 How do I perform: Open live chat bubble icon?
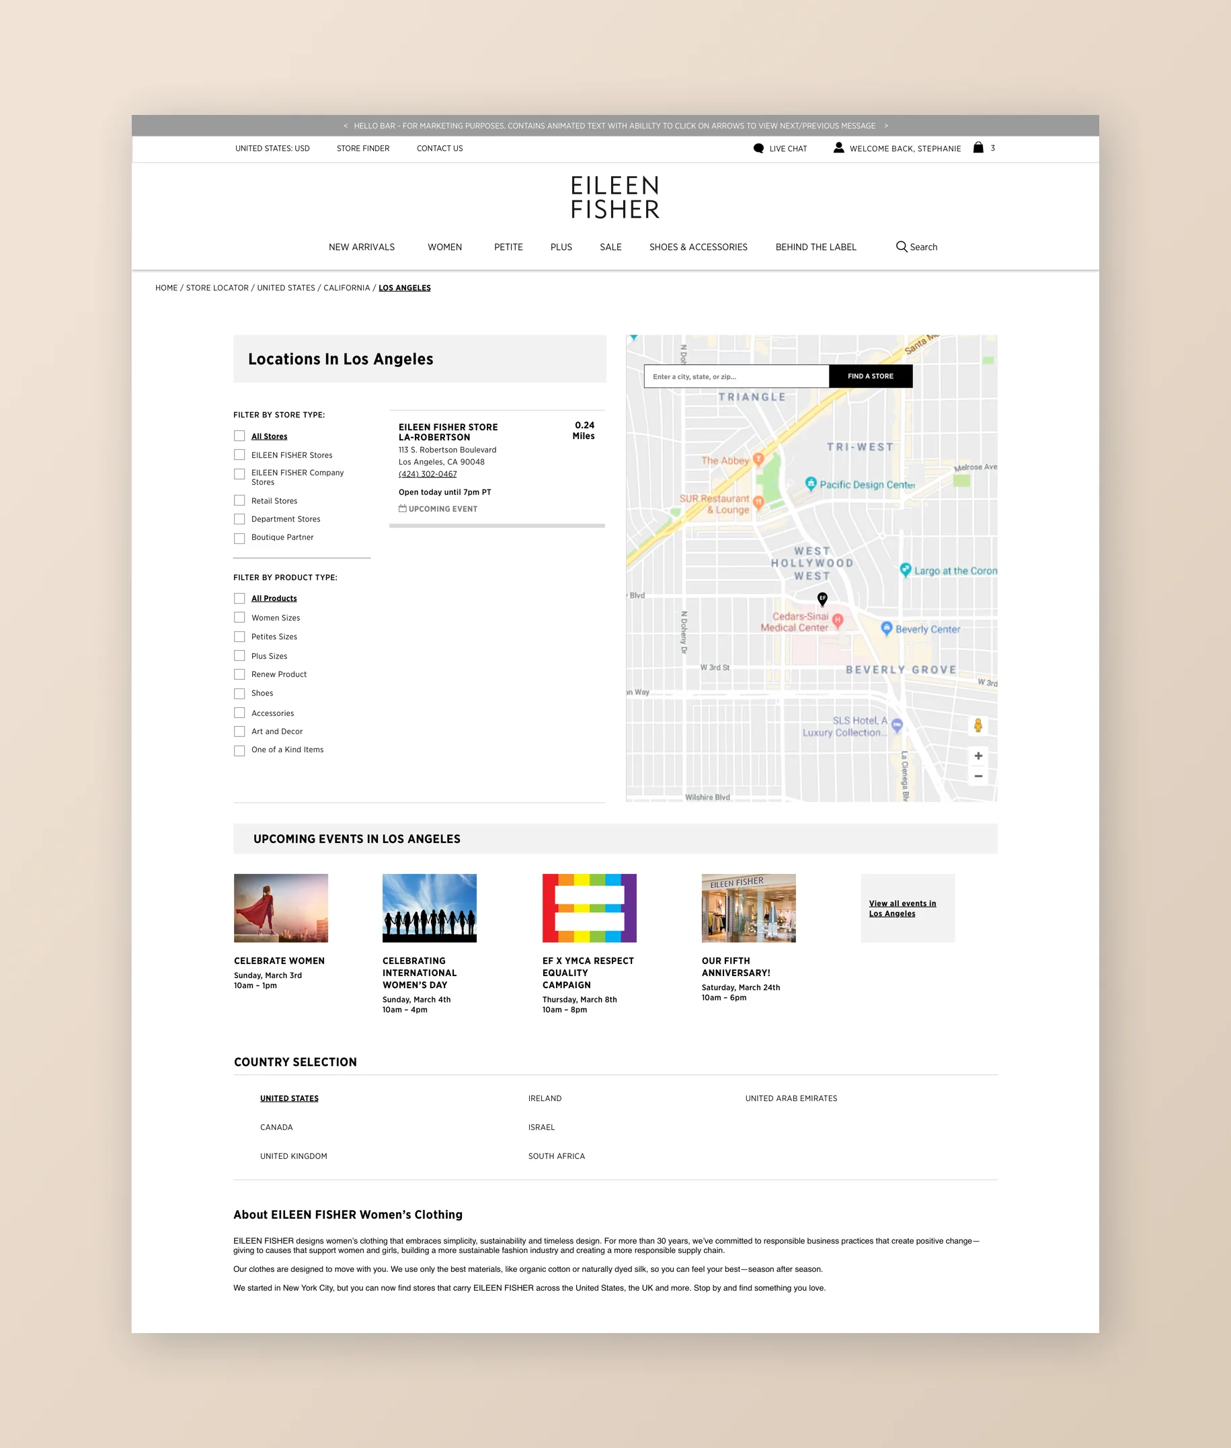click(758, 148)
